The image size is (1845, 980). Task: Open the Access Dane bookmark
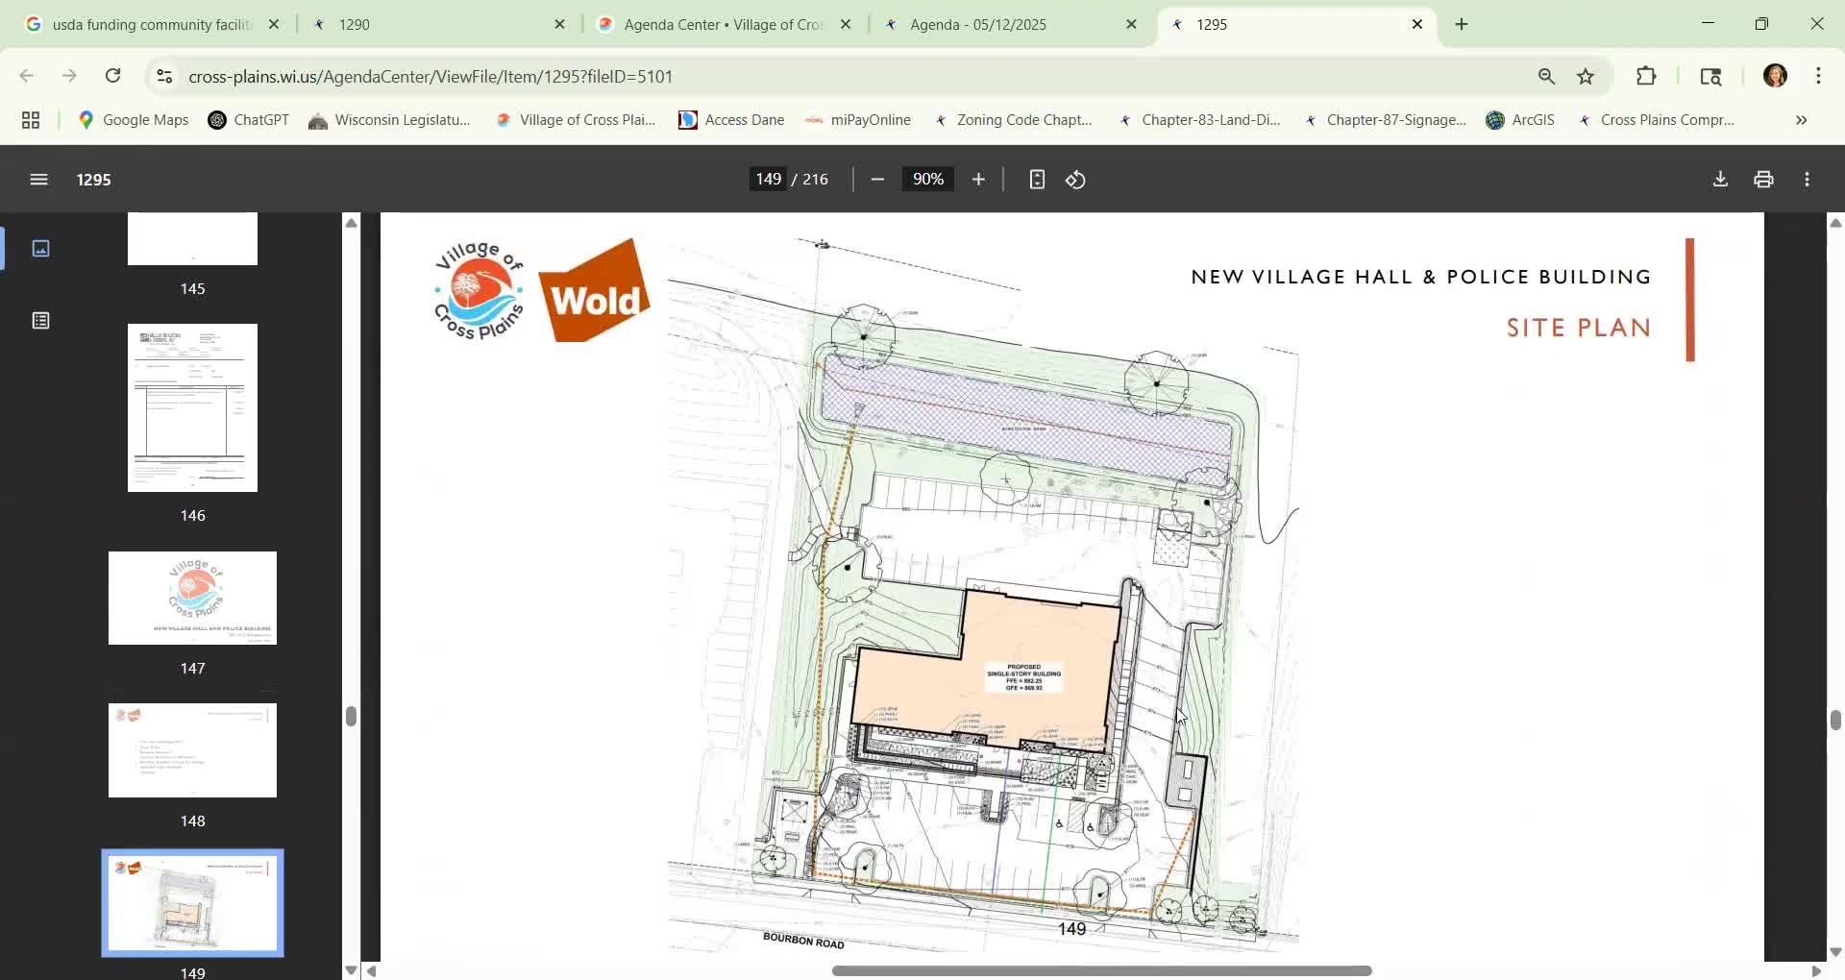(x=731, y=120)
